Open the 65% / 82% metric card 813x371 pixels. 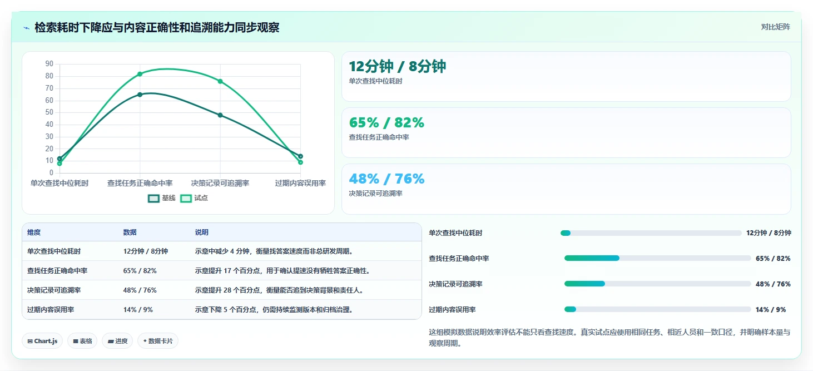coord(566,132)
